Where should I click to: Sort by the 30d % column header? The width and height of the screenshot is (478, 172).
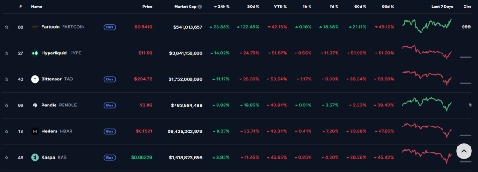pyautogui.click(x=253, y=7)
